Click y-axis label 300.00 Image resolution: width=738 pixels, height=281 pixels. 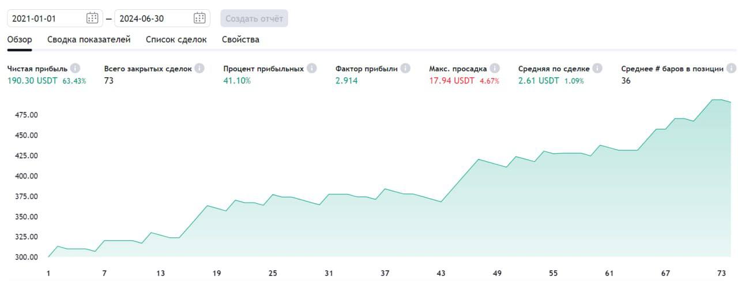coord(27,257)
